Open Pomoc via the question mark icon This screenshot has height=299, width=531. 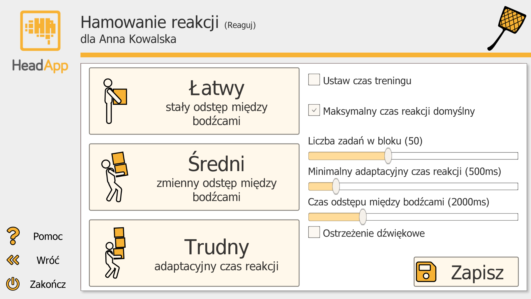13,236
